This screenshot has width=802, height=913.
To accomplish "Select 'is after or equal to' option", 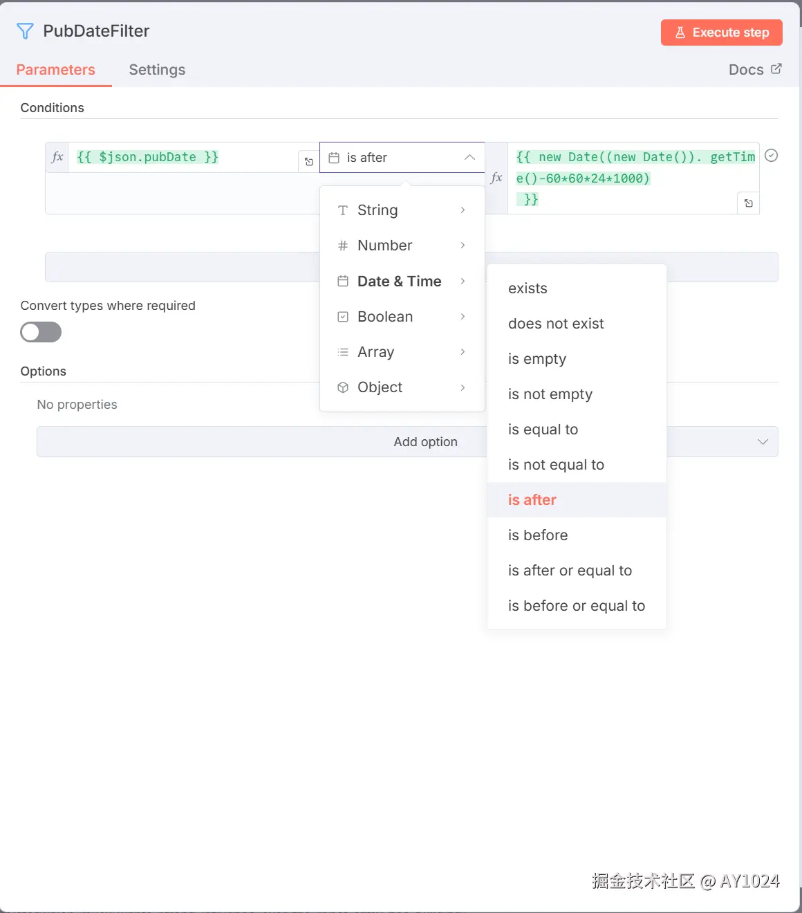I will [x=570, y=571].
